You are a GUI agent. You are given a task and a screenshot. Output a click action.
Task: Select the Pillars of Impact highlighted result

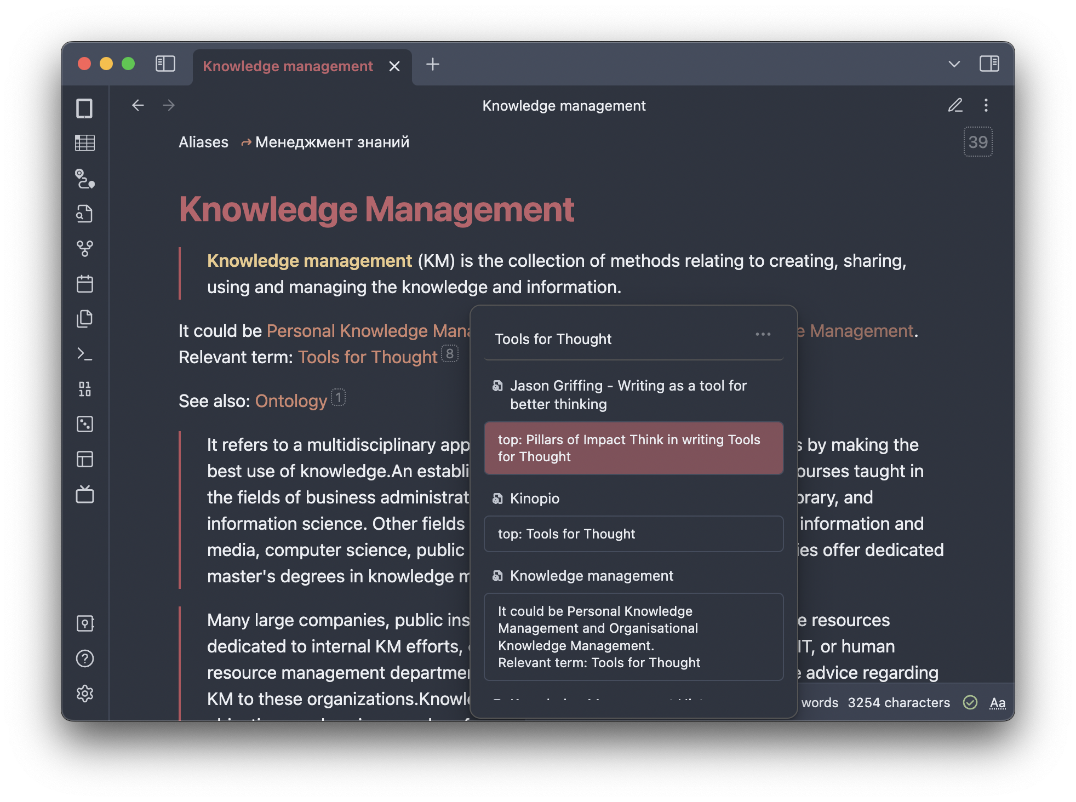coord(634,448)
